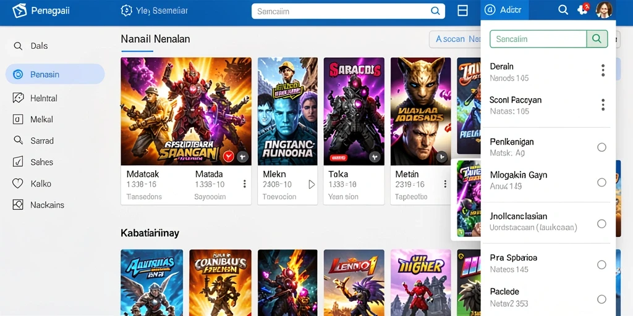The width and height of the screenshot is (633, 316).
Task: Open the Helntral sidebar item
Action: tap(55, 98)
